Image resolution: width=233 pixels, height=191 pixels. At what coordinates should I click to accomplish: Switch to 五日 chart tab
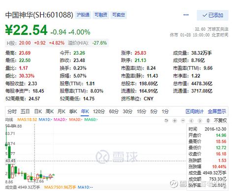(25, 112)
